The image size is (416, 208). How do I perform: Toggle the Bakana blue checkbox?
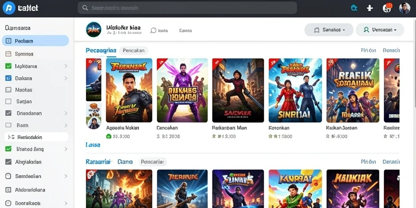click(x=9, y=78)
